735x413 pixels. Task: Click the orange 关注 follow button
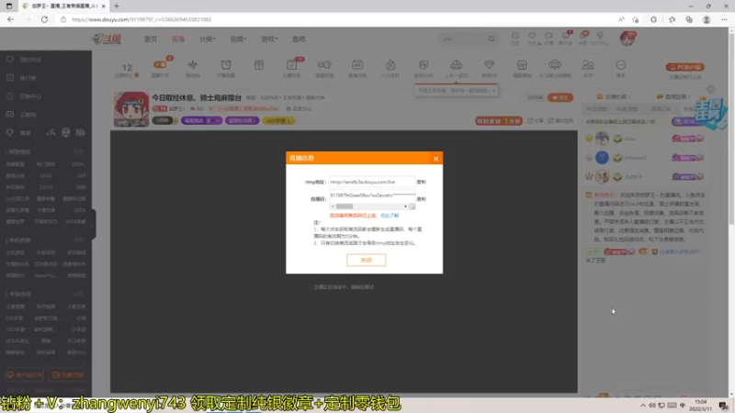(560, 97)
